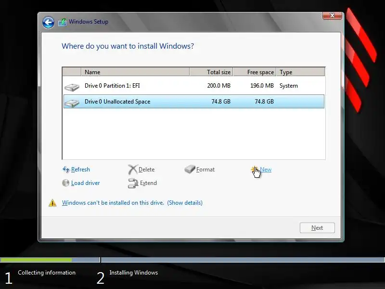Viewport: 385px width, 289px height.
Task: Click the Load driver disc icon
Action: [65, 183]
